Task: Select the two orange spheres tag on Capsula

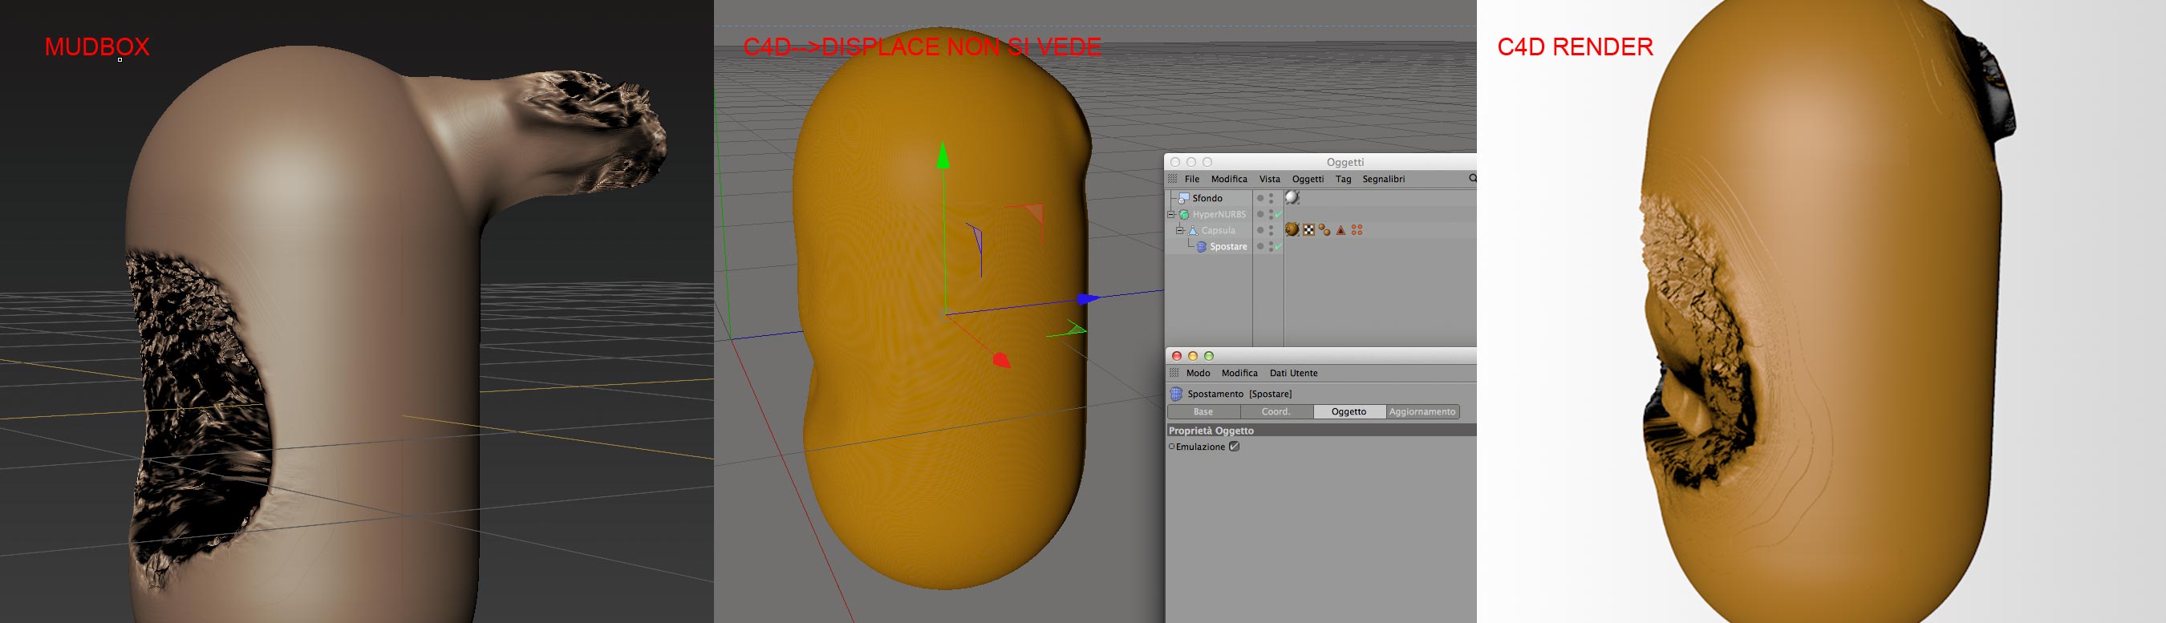Action: 1324,229
